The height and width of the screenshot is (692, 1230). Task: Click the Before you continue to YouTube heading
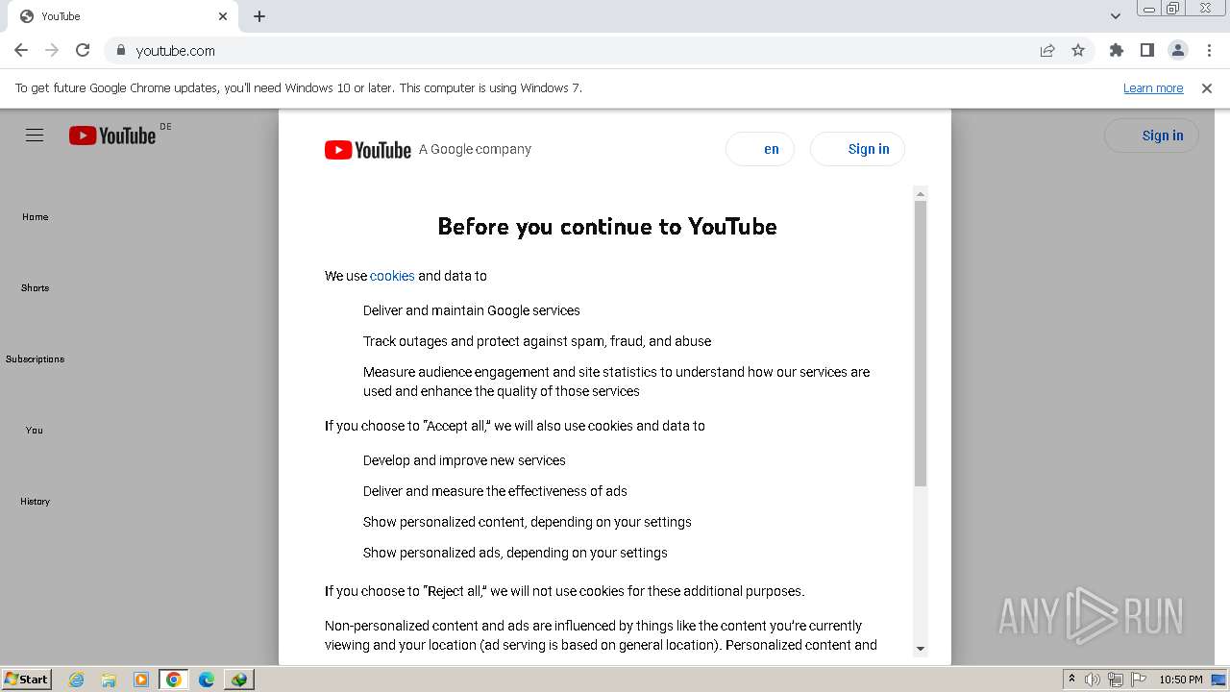[607, 227]
